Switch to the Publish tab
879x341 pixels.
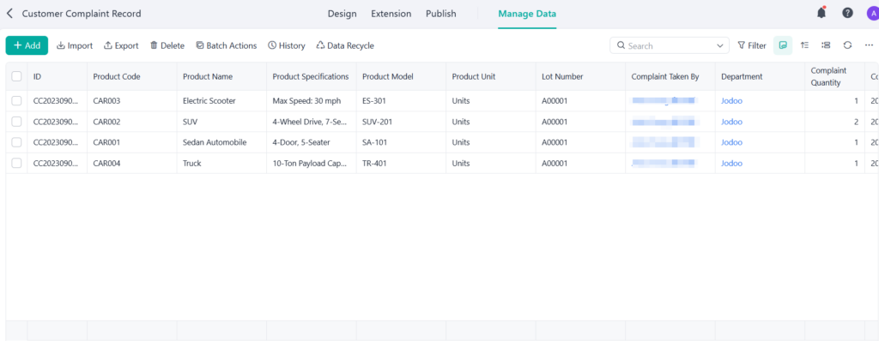tap(441, 14)
